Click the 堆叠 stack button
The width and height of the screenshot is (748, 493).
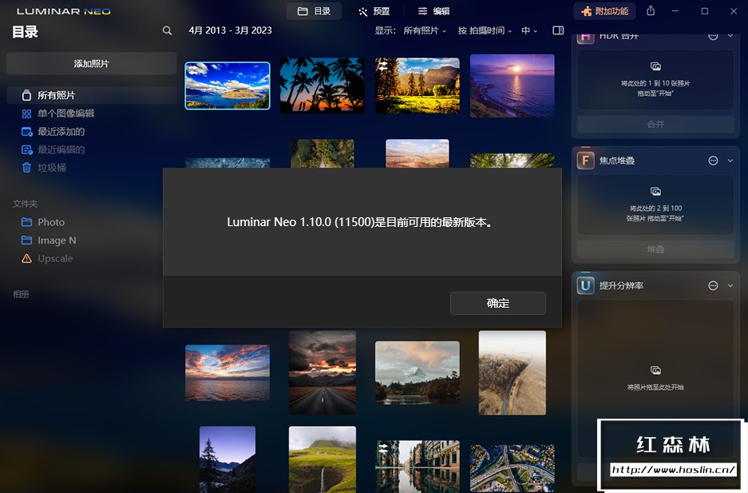655,249
